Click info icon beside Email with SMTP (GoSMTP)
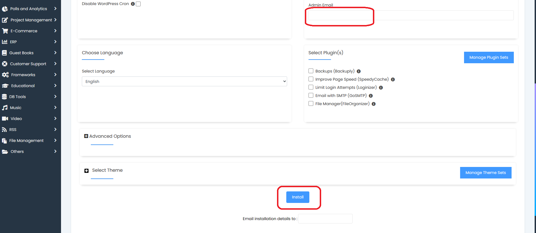 tap(371, 96)
